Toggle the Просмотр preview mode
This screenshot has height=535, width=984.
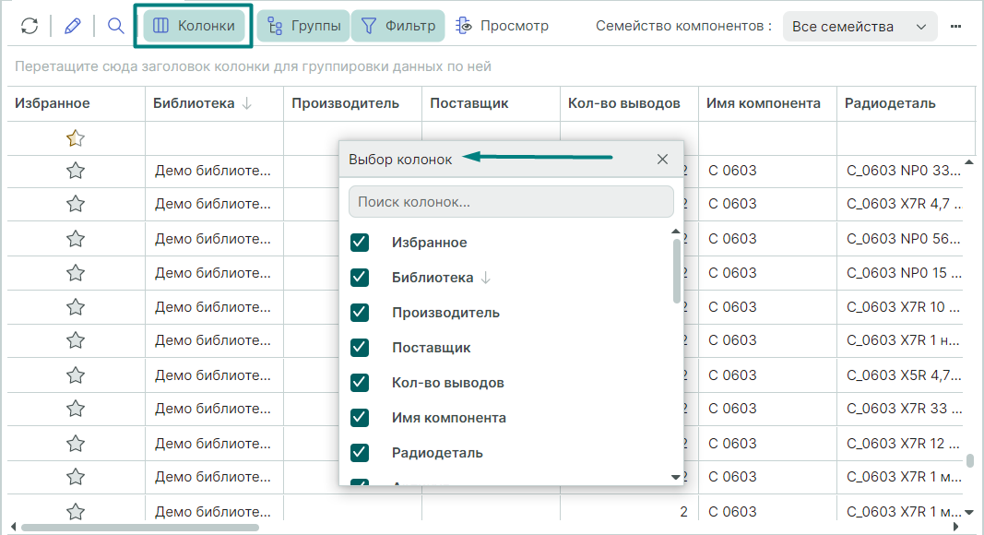(502, 26)
